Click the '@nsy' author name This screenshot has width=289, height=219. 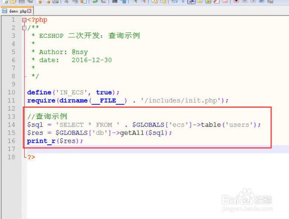79,52
